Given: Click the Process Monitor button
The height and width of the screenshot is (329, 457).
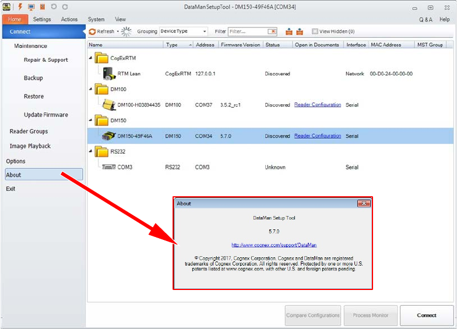Looking at the screenshot, I should click(x=371, y=316).
